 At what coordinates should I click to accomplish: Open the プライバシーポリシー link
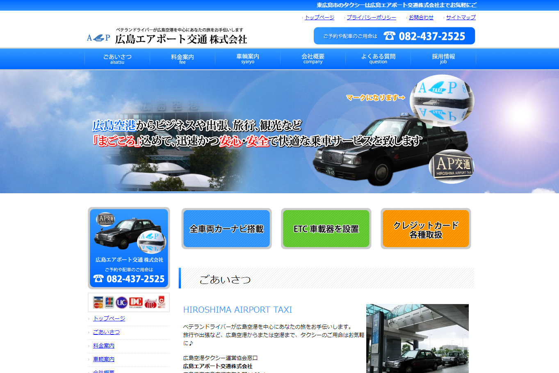[372, 17]
